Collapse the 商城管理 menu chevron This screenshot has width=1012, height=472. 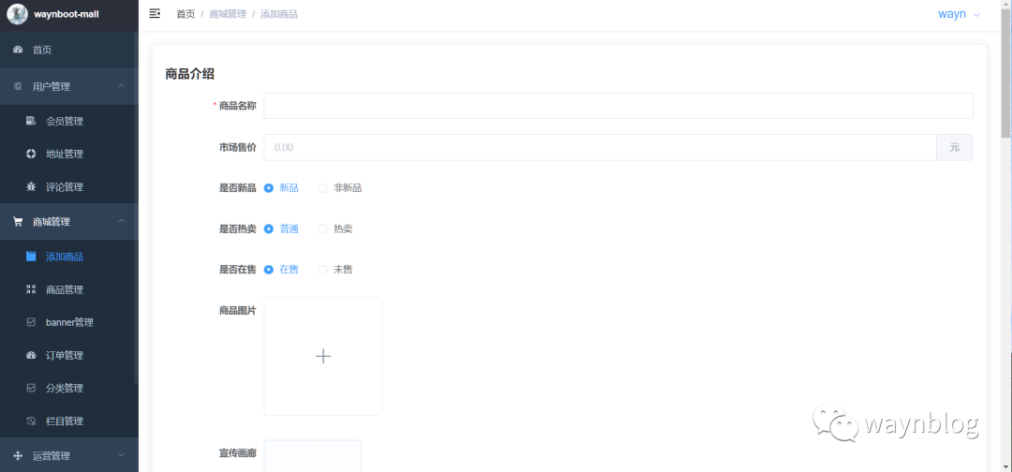coord(121,221)
